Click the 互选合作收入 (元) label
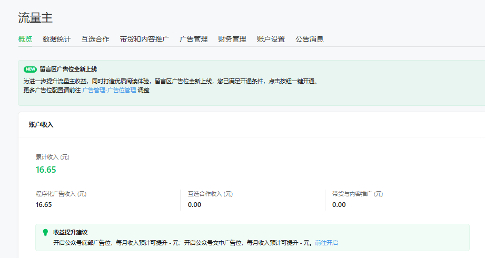This screenshot has height=258, width=485. coord(210,194)
